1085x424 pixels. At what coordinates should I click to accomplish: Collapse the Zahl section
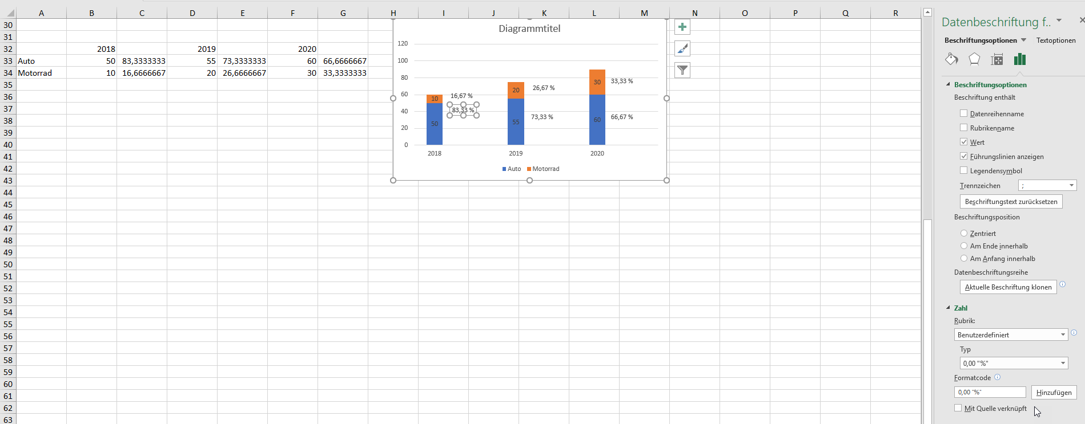[x=949, y=308]
